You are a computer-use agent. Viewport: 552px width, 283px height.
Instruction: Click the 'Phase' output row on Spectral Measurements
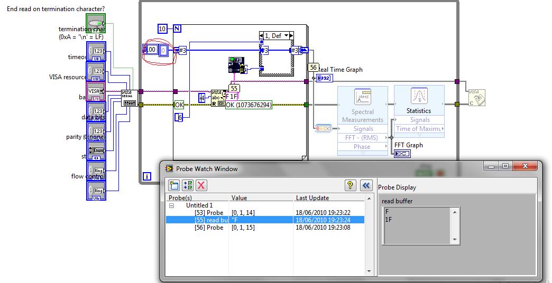pyautogui.click(x=363, y=147)
